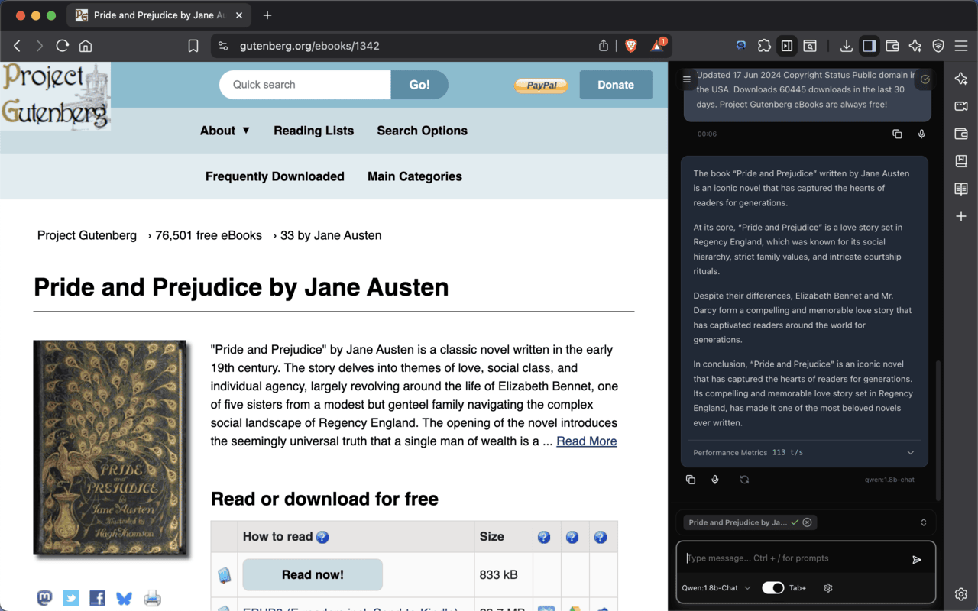The height and width of the screenshot is (611, 978).
Task: Remove the Pride and Prejudice context chip
Action: coord(807,522)
